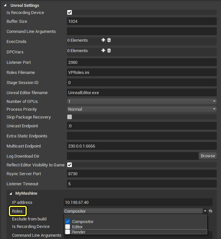Toggle Reflect Editor Visibility to Game
The height and width of the screenshot is (239, 221).
tap(70, 165)
